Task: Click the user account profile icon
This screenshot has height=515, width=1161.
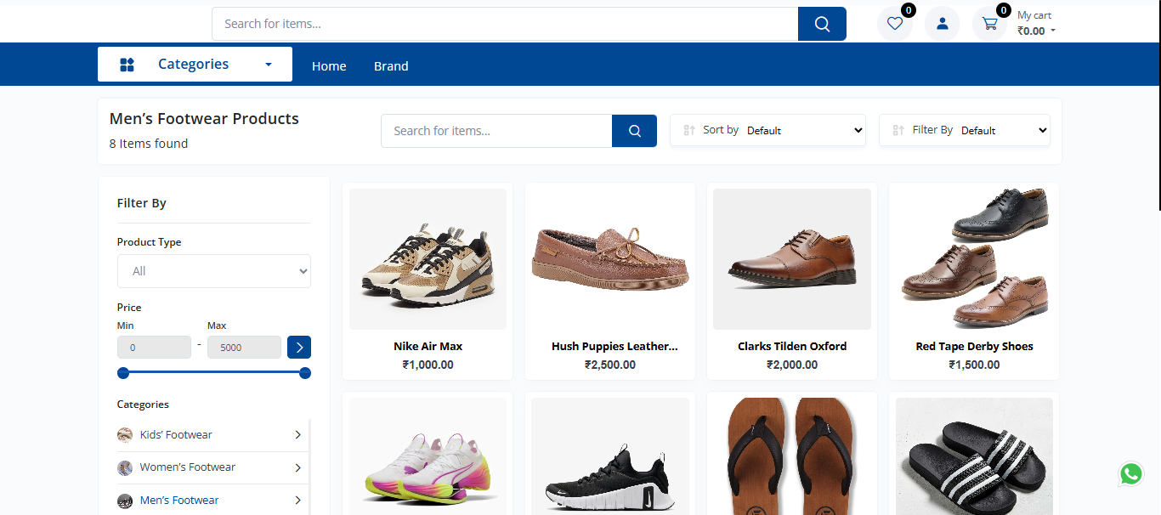Action: [942, 24]
